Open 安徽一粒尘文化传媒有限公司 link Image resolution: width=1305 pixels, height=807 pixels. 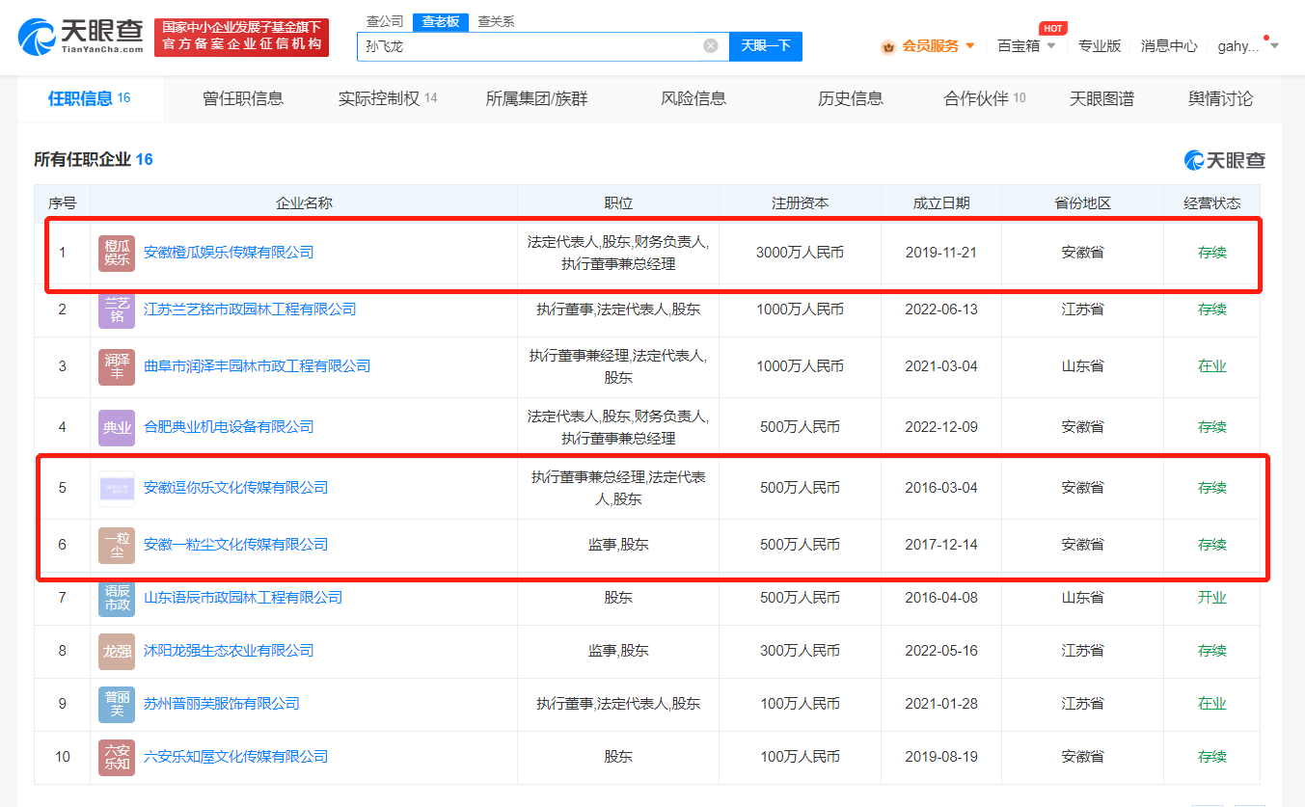click(x=235, y=545)
